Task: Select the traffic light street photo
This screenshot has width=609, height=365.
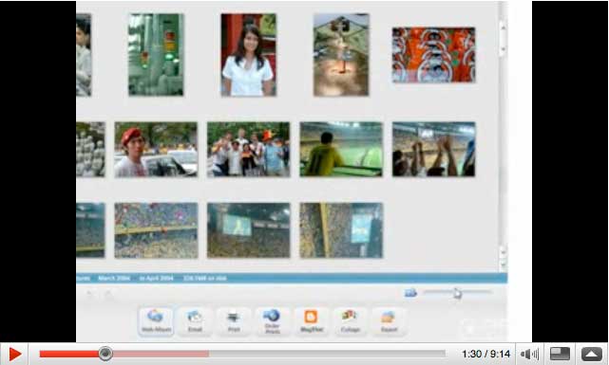Action: click(x=156, y=55)
